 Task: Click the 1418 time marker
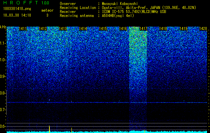[163, 28]
